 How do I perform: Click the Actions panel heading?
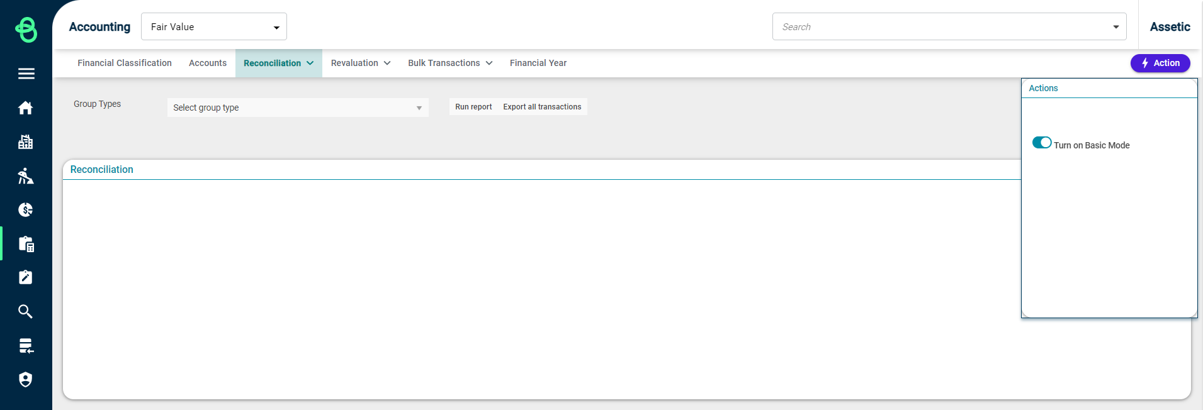1043,88
